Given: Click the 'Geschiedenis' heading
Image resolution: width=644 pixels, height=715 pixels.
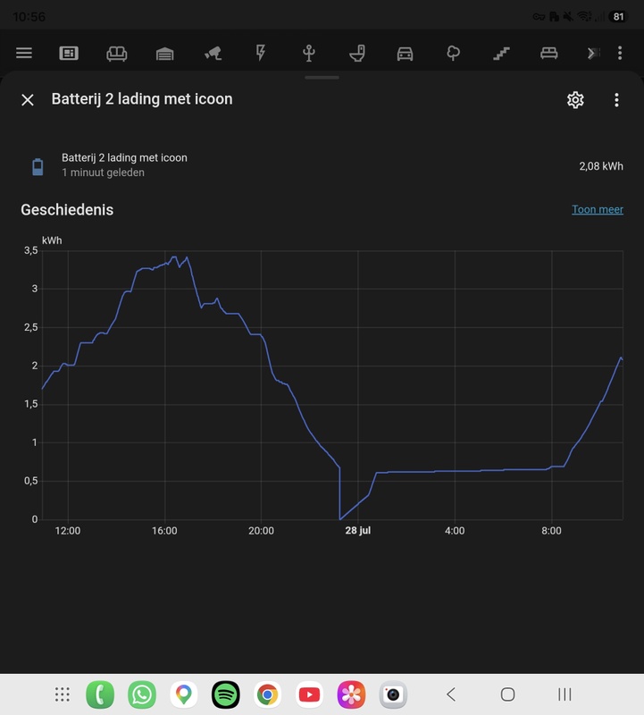Looking at the screenshot, I should 67,210.
